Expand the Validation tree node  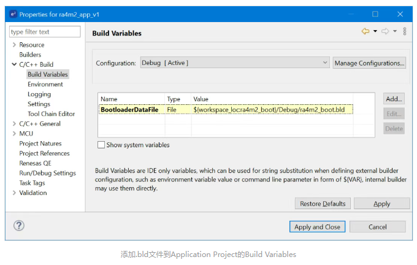point(14,193)
